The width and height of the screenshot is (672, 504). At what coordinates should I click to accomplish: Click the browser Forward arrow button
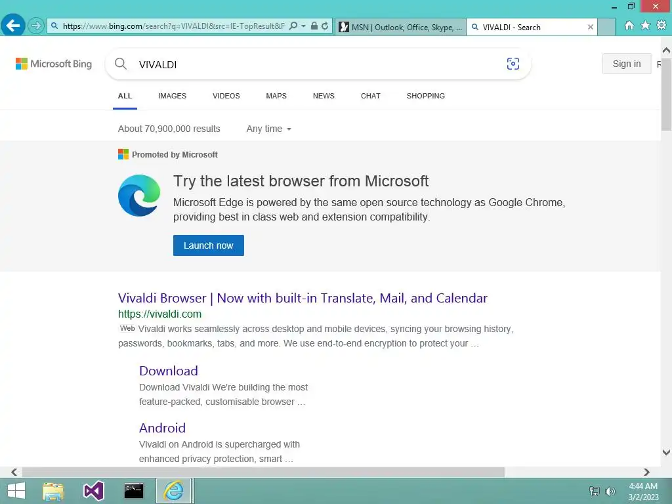pos(36,26)
